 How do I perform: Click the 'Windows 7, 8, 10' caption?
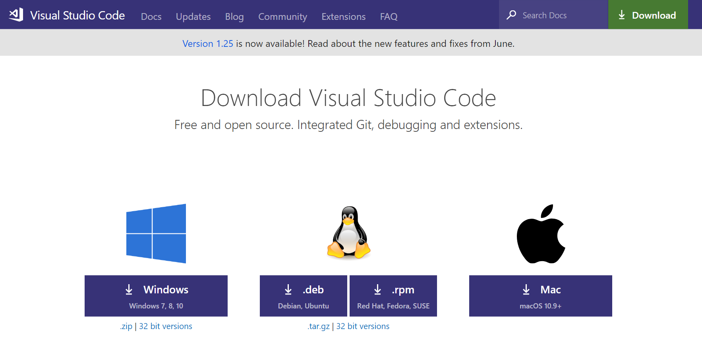156,306
